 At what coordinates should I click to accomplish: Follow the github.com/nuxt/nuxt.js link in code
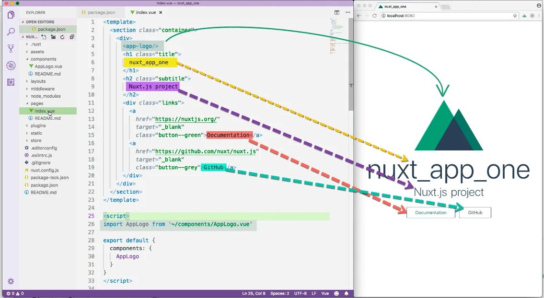click(x=206, y=151)
